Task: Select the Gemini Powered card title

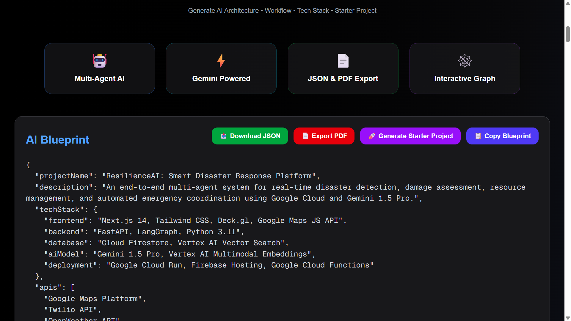Action: point(221,79)
